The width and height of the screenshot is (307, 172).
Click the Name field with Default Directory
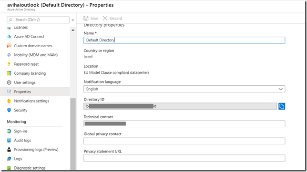pyautogui.click(x=184, y=40)
